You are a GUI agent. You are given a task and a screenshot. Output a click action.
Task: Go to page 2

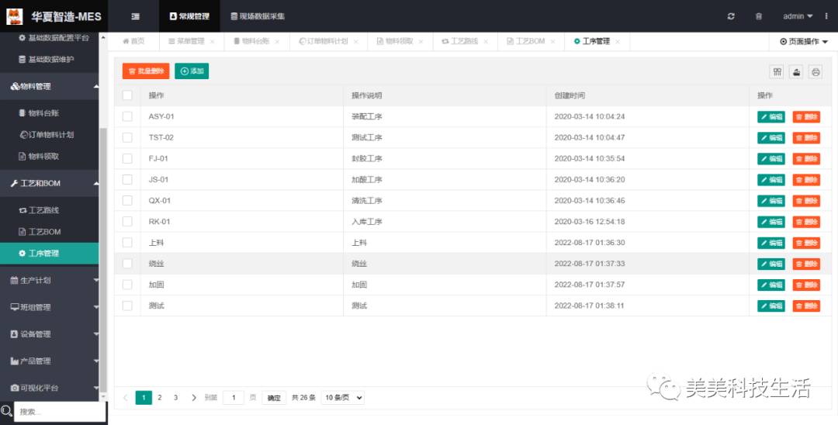tap(159, 398)
